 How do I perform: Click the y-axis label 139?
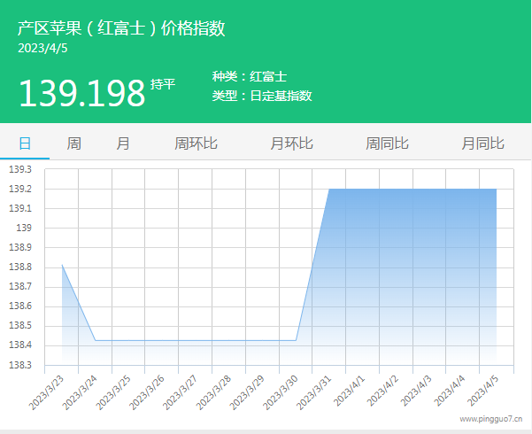tap(24, 228)
